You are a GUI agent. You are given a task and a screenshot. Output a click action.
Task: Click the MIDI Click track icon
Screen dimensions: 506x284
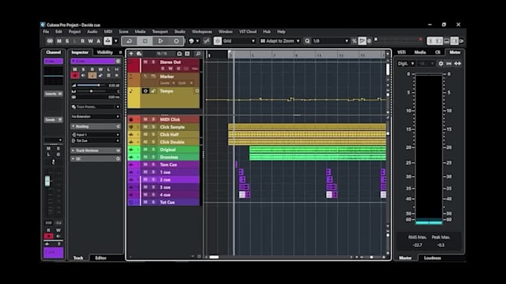(131, 120)
